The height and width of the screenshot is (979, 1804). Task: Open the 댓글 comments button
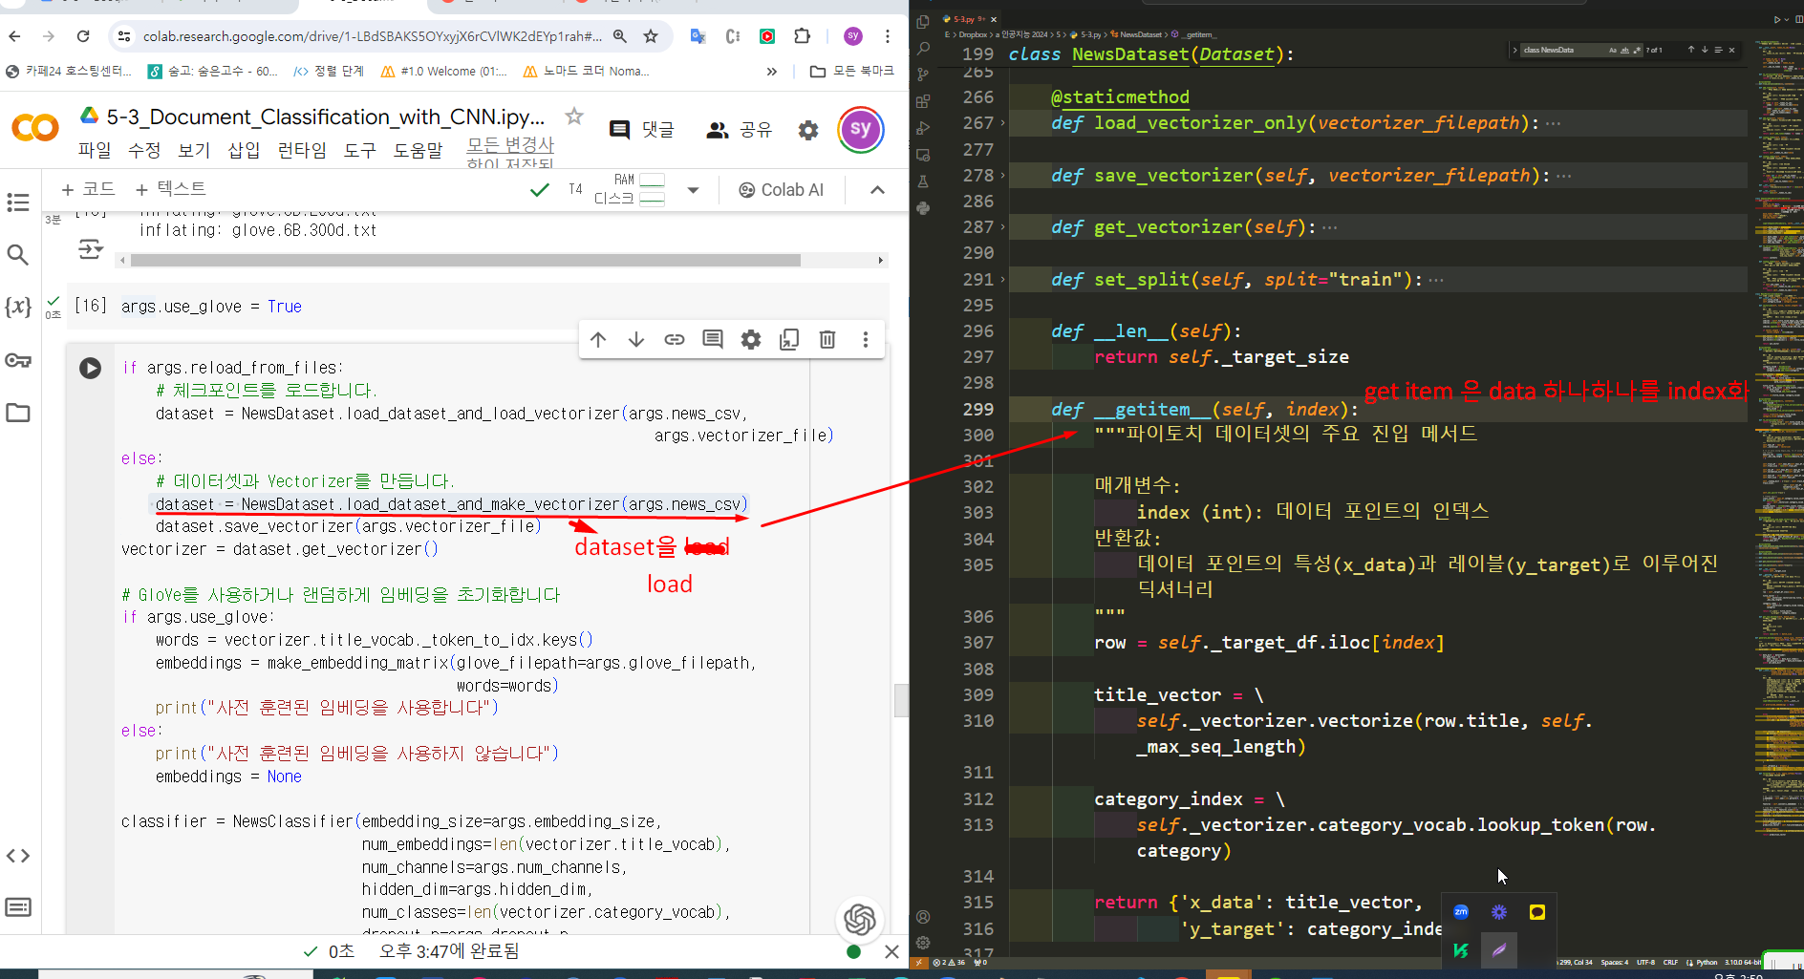(x=642, y=130)
